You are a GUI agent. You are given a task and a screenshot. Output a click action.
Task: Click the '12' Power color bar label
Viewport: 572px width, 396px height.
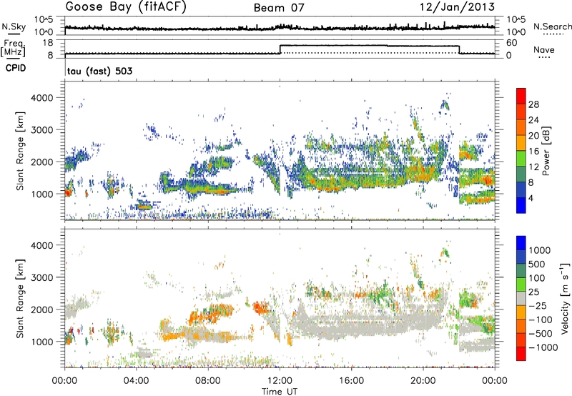tap(533, 167)
